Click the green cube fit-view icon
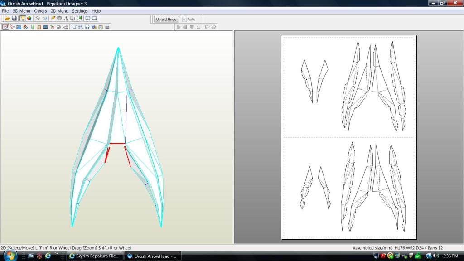 80,18
